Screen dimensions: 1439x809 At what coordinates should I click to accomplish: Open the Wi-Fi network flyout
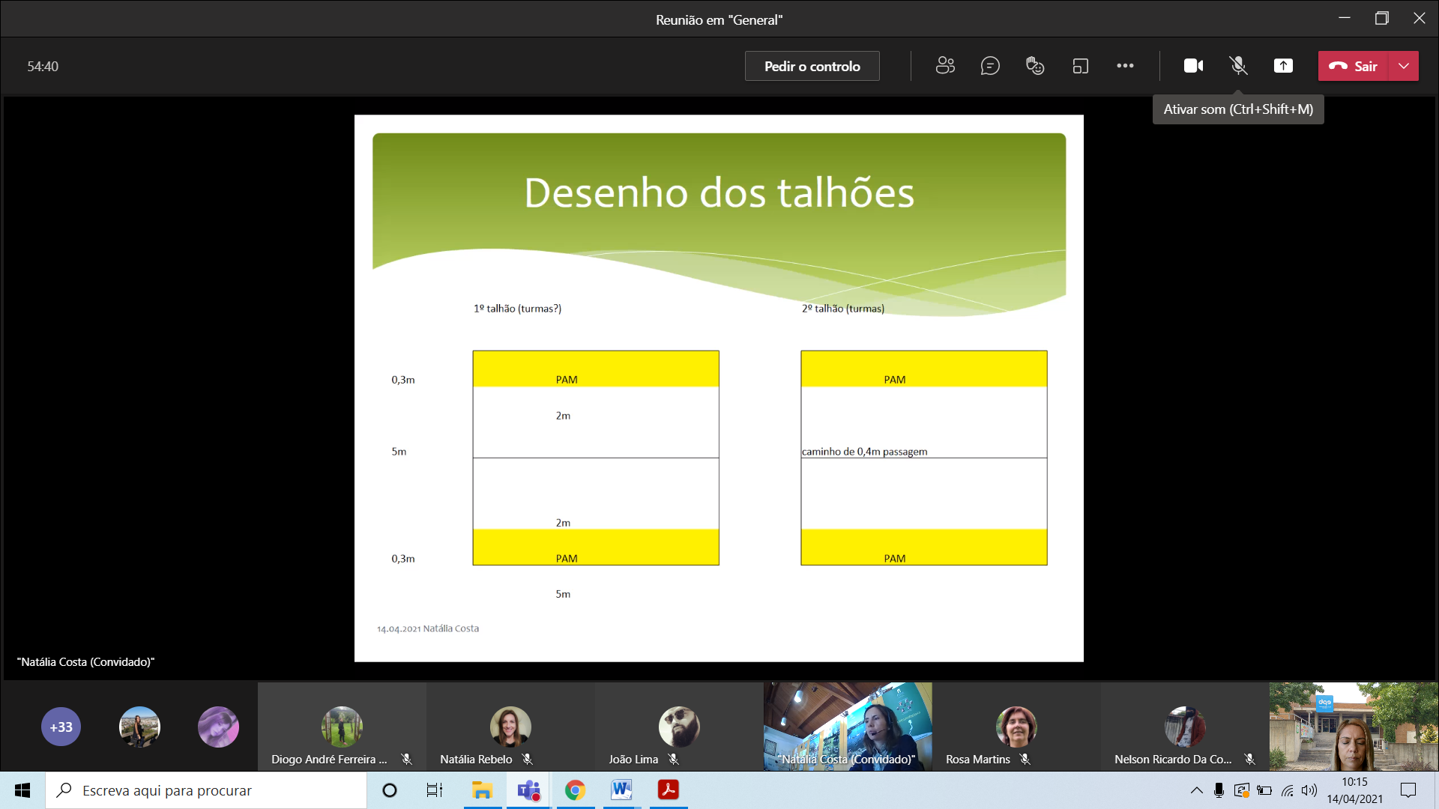click(x=1287, y=790)
